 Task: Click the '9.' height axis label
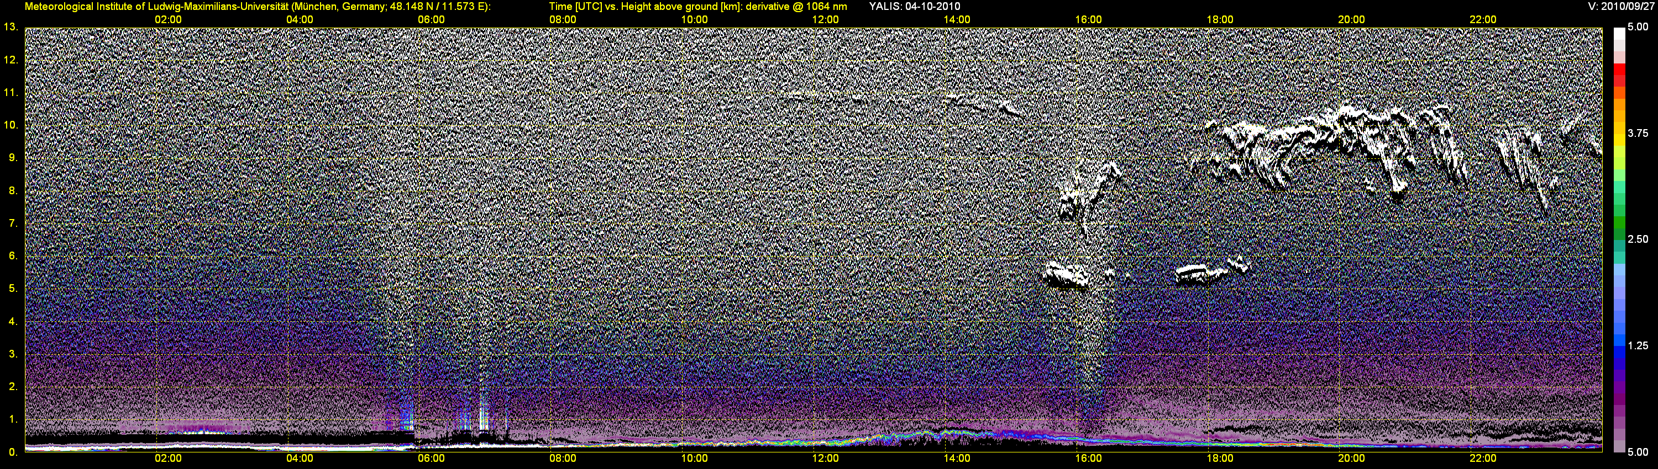(13, 158)
